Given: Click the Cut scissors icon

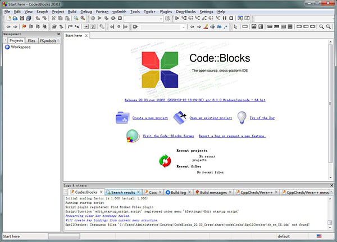Looking at the screenshot, I should pyautogui.click(x=53, y=18).
